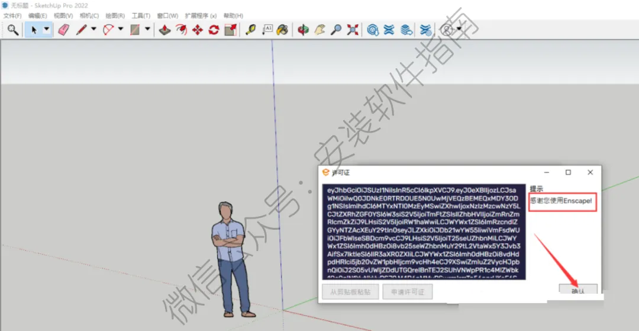The width and height of the screenshot is (639, 331).
Task: Pick the pink Eraser tool
Action: tap(63, 30)
